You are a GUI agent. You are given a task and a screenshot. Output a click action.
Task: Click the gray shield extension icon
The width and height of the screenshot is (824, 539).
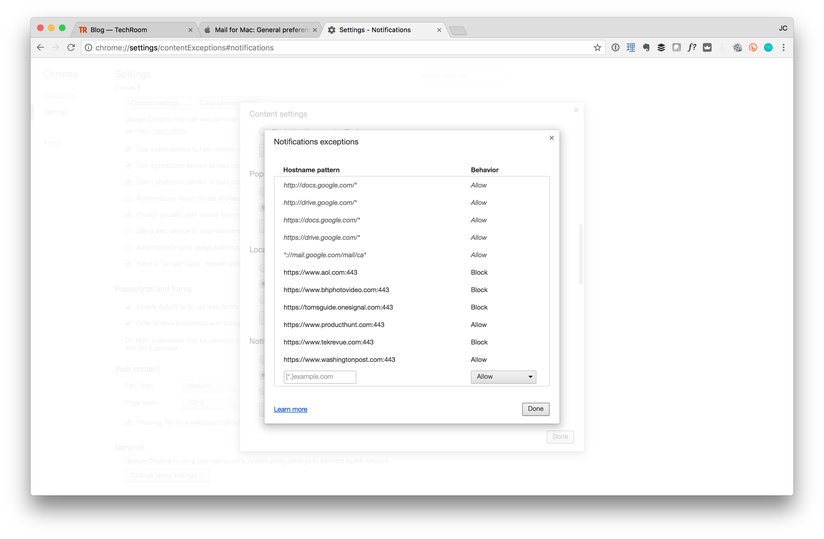tap(676, 48)
